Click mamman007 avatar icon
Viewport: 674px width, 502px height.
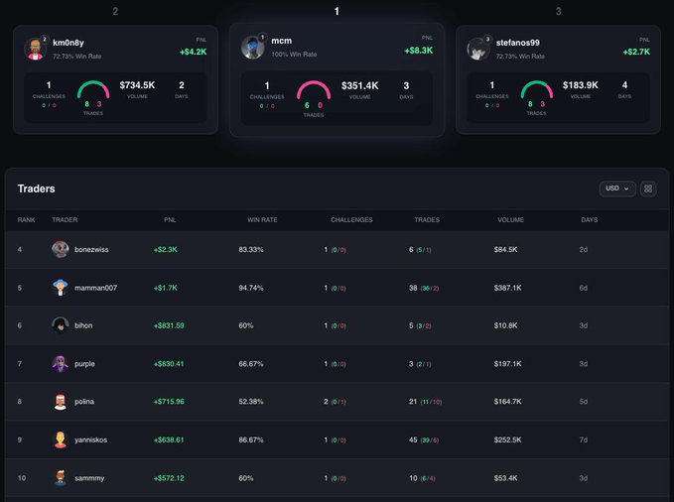[61, 288]
